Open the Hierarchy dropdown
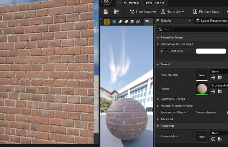The width and height of the screenshot is (228, 147). tap(172, 12)
